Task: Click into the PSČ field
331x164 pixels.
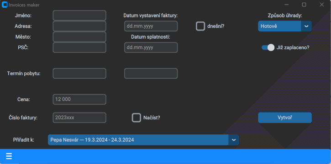Action: 79,47
